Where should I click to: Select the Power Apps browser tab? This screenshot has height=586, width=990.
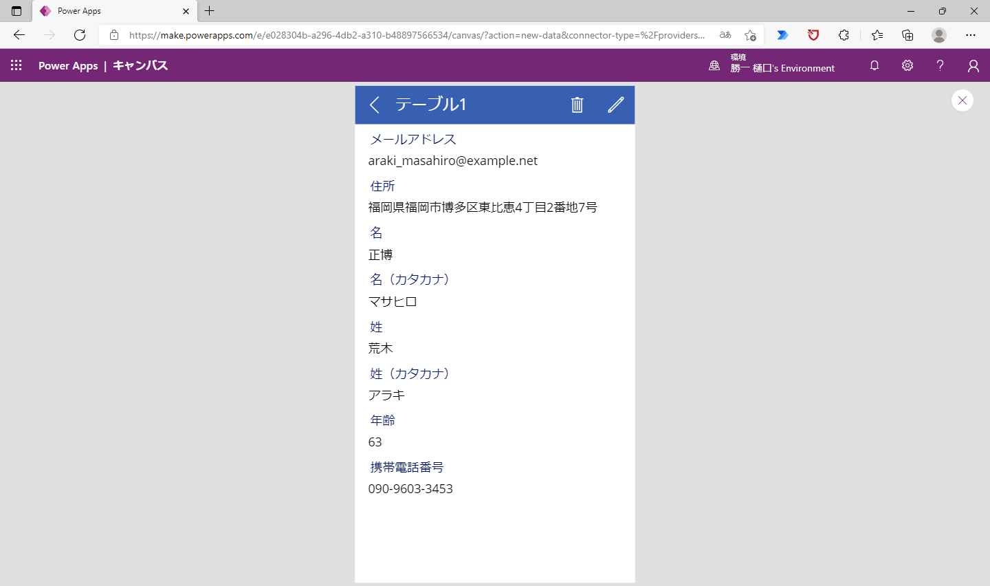coord(114,11)
